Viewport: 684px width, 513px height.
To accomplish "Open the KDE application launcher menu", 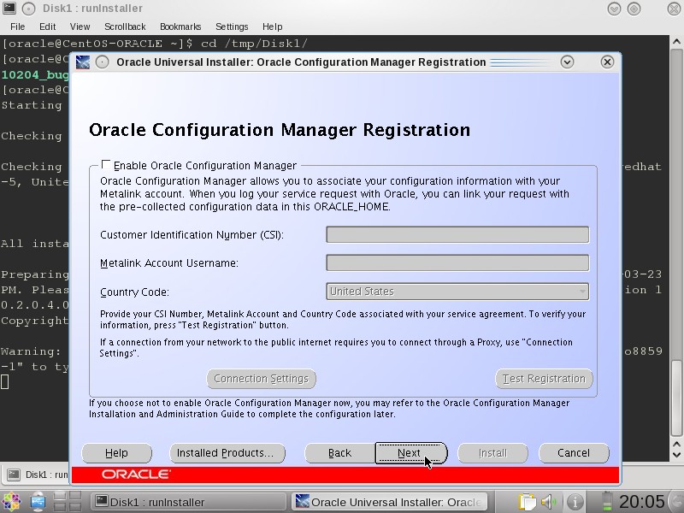I will click(11, 502).
